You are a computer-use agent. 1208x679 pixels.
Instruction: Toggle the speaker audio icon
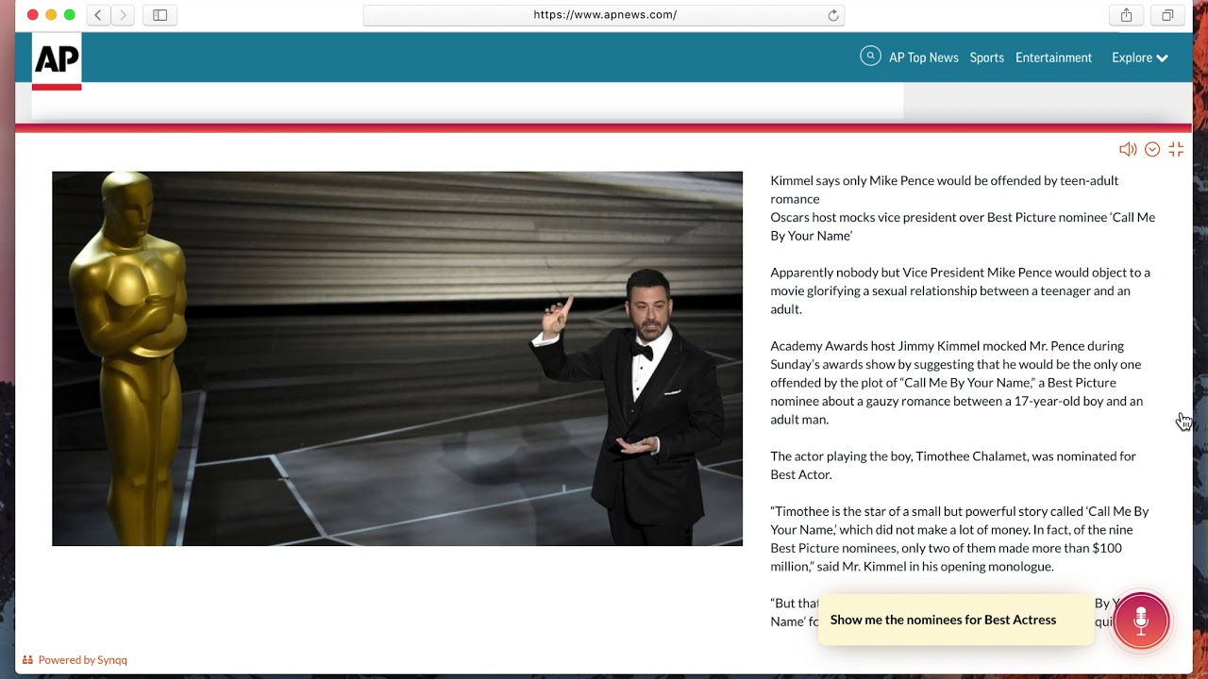point(1128,149)
